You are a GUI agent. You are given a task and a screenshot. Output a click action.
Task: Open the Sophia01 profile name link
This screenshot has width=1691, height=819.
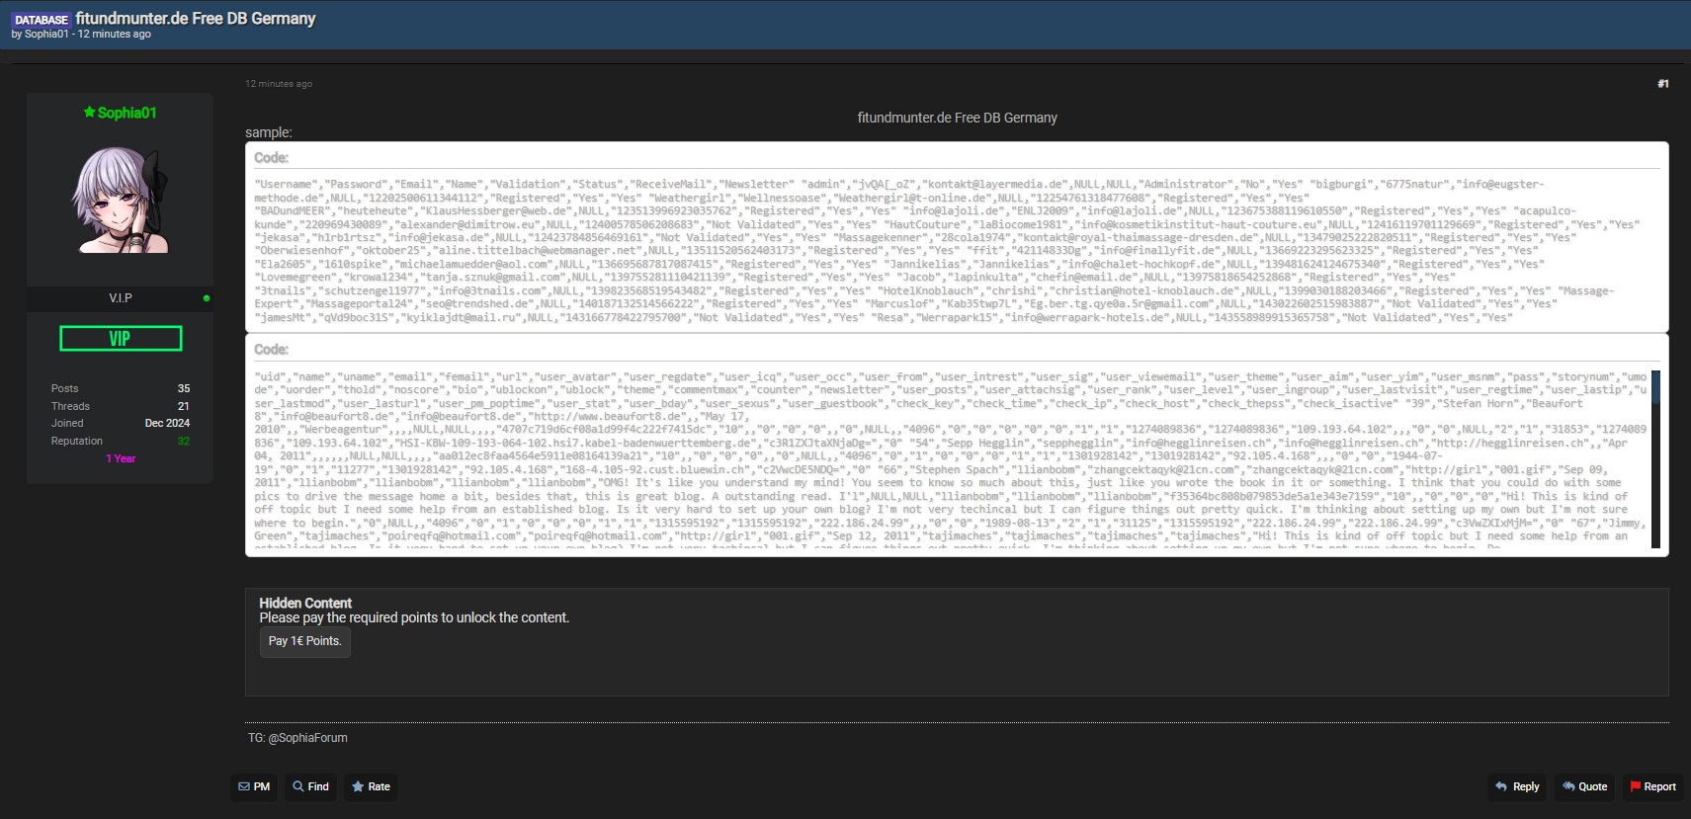[x=127, y=113]
